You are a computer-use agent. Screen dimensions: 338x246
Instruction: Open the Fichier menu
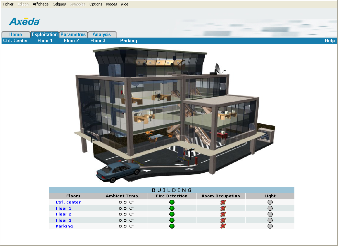8,4
